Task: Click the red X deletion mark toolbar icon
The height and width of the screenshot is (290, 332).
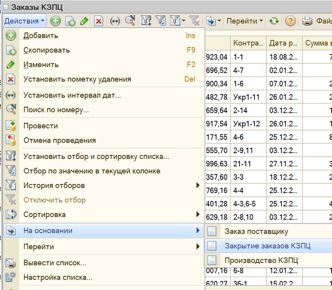Action: pyautogui.click(x=99, y=21)
